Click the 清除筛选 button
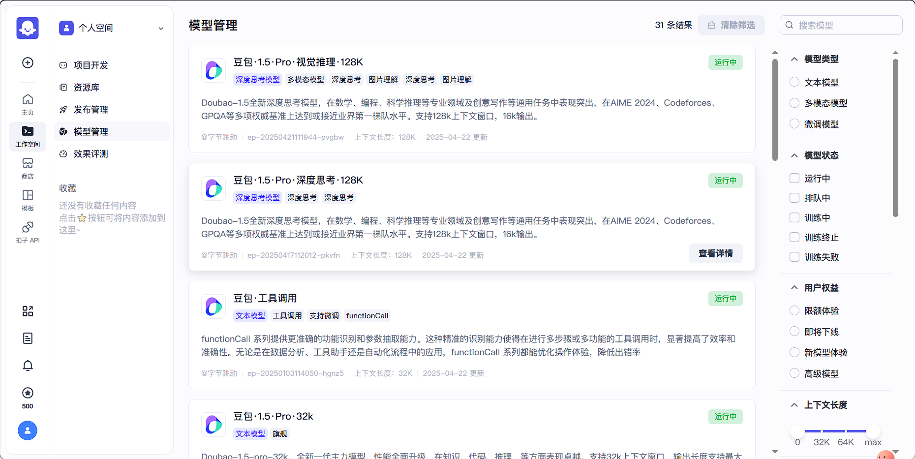Image resolution: width=915 pixels, height=459 pixels. pos(731,25)
